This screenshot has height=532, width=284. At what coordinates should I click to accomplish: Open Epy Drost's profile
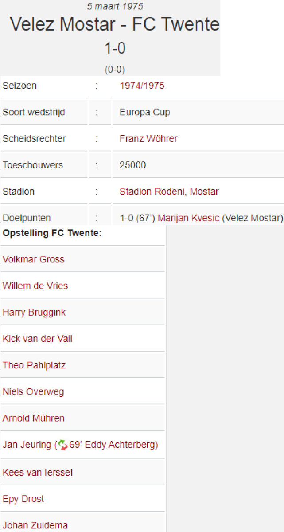pos(23,499)
